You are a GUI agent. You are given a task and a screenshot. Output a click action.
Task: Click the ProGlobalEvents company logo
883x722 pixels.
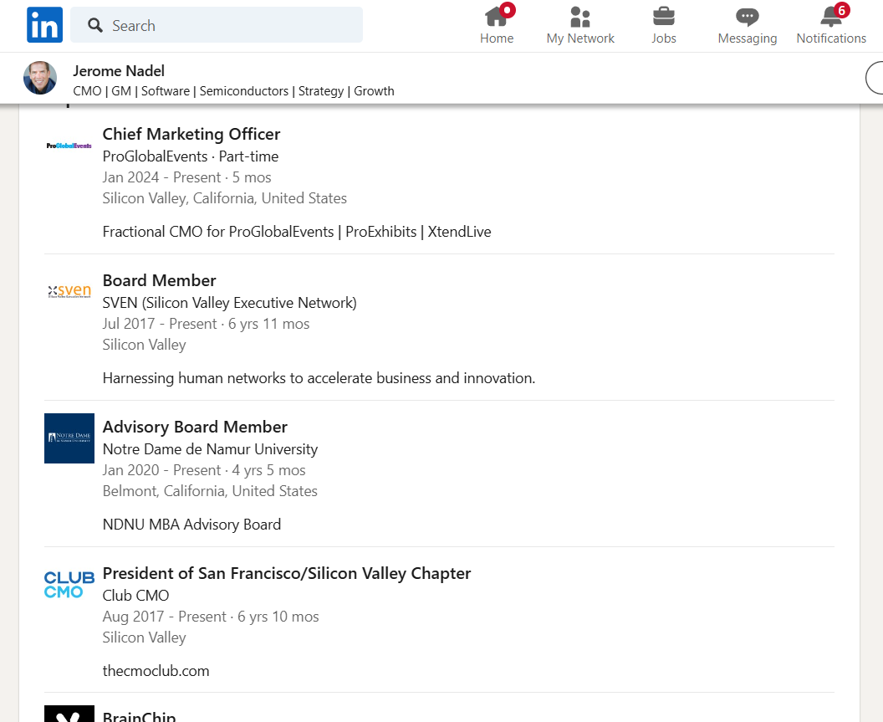click(x=69, y=146)
